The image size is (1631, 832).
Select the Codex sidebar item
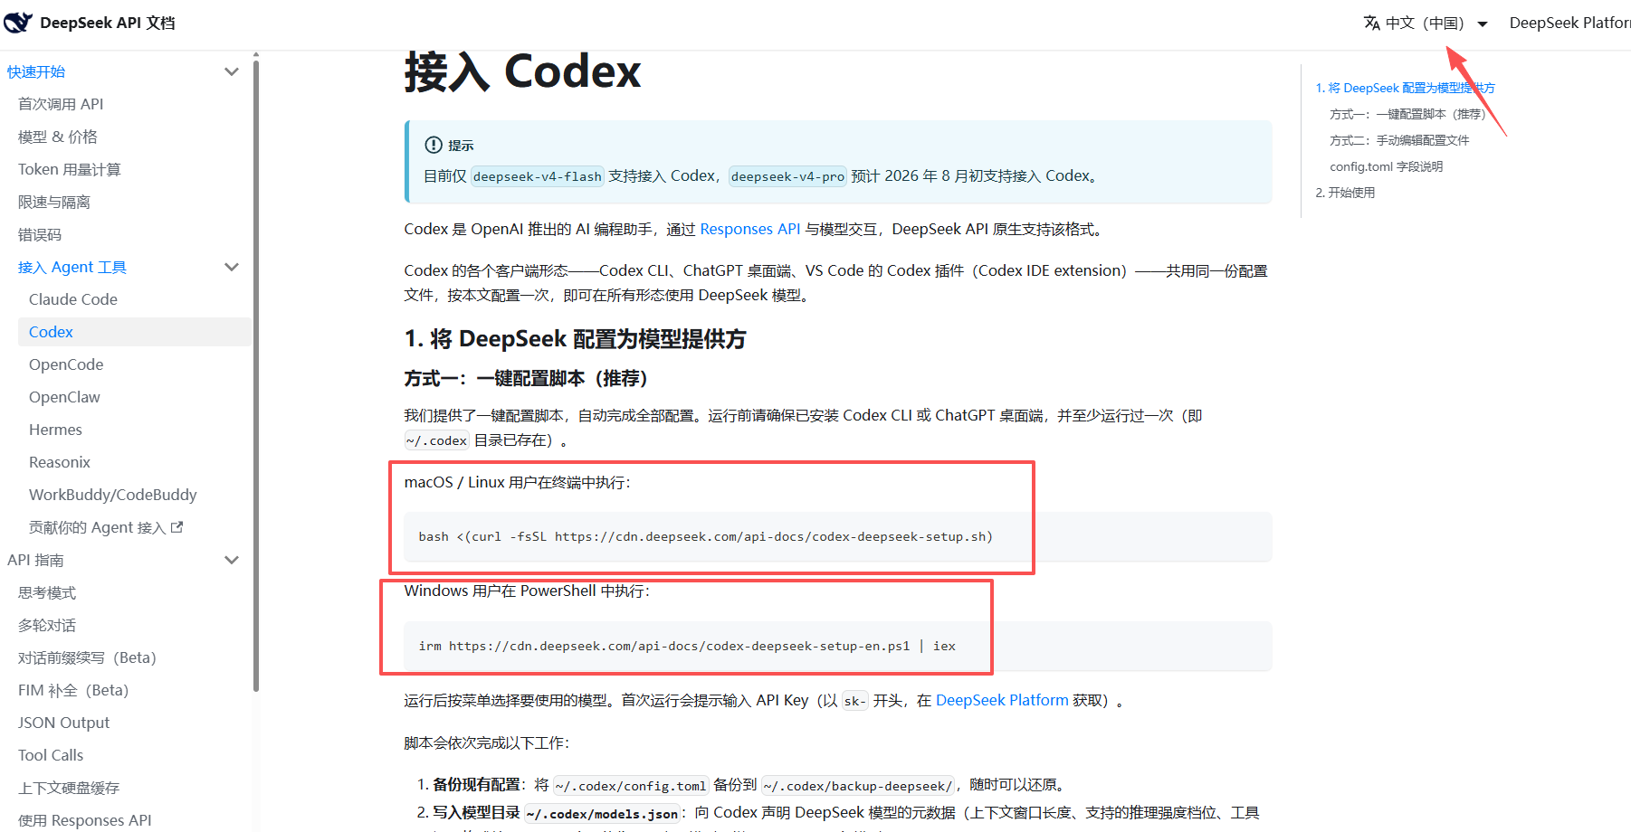pos(134,332)
